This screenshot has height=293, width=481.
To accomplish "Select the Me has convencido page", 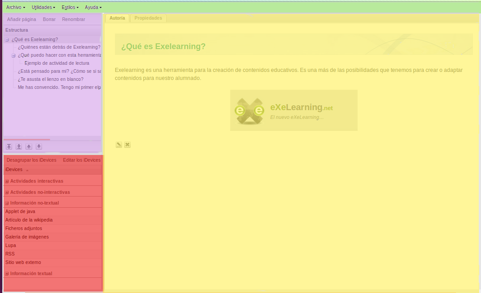I will click(59, 88).
